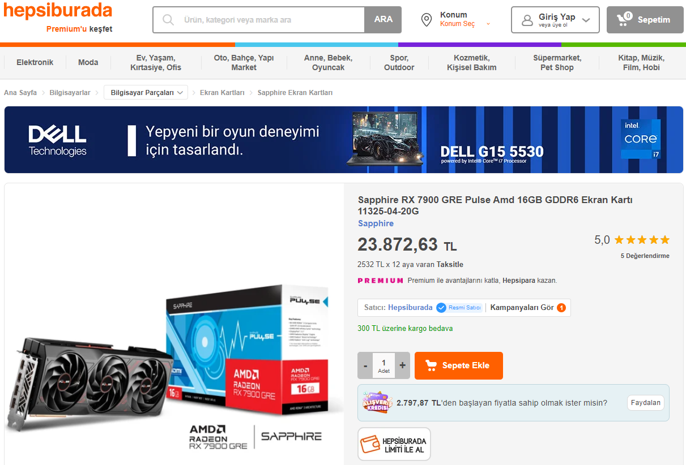Click the Hepsiburada Limiti ile Al wallet icon
Viewport: 686px width, 465px height.
(370, 445)
